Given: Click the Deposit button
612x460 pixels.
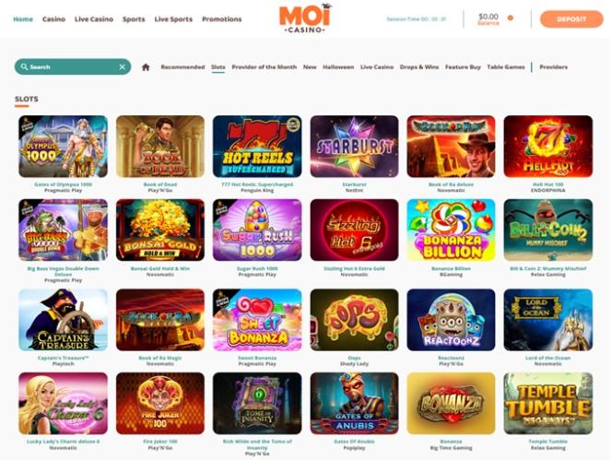Looking at the screenshot, I should [571, 19].
